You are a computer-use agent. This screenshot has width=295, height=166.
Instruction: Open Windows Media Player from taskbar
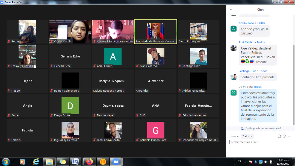coord(22,162)
